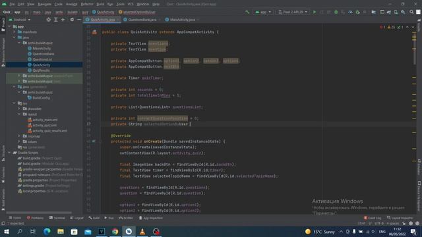Open the File menu
Image resolution: width=422 pixels, height=237 pixels.
[12, 4]
